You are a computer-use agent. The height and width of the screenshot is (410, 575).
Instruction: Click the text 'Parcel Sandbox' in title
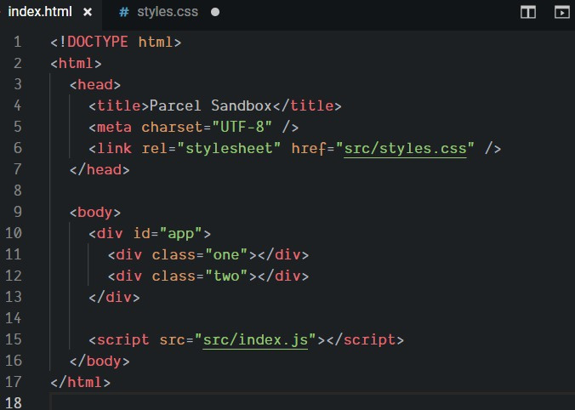coord(210,106)
